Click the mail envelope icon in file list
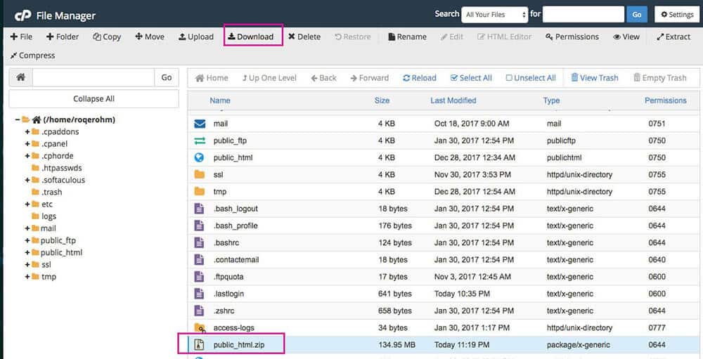The image size is (703, 359). point(200,124)
